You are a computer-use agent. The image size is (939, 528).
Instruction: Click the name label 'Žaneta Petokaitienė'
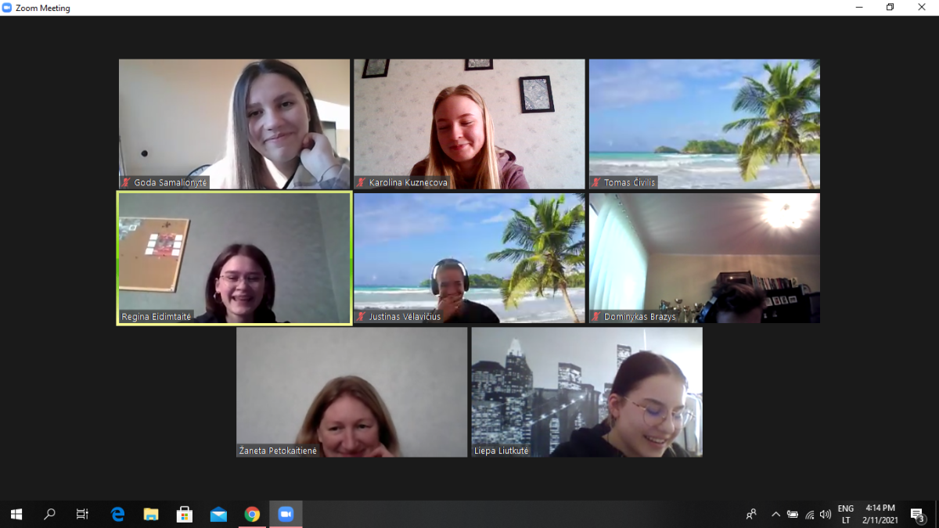click(279, 451)
